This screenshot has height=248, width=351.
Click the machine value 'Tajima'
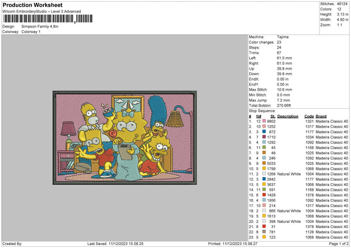click(283, 37)
